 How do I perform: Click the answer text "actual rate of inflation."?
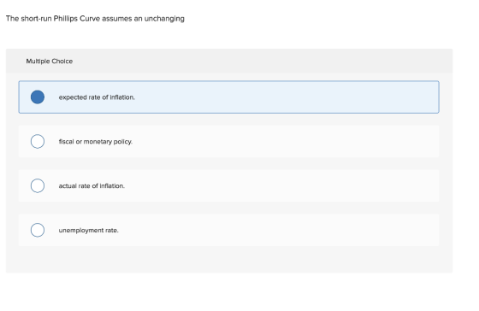click(92, 186)
